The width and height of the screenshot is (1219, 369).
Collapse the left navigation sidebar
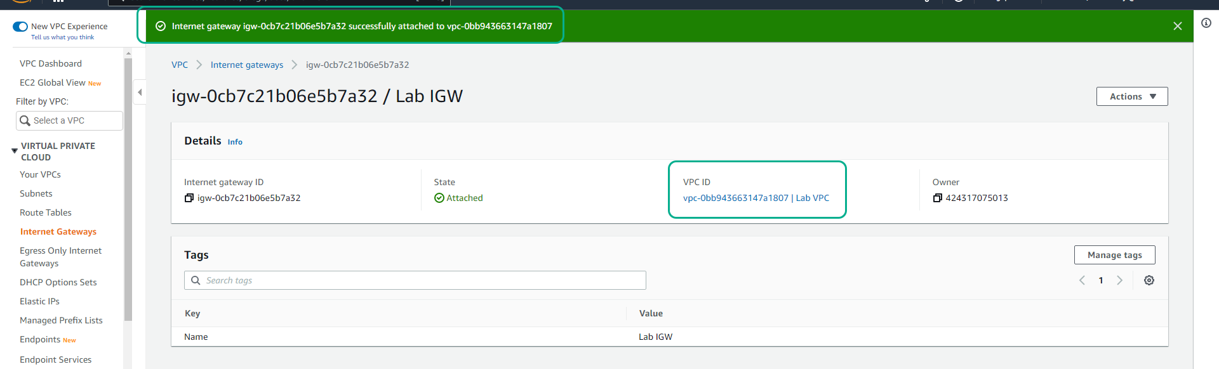pos(140,93)
